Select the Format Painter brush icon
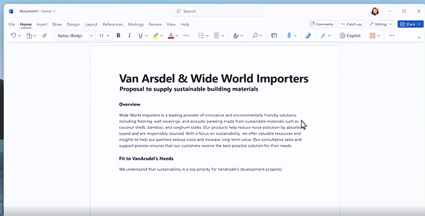The image size is (425, 216). 44,36
